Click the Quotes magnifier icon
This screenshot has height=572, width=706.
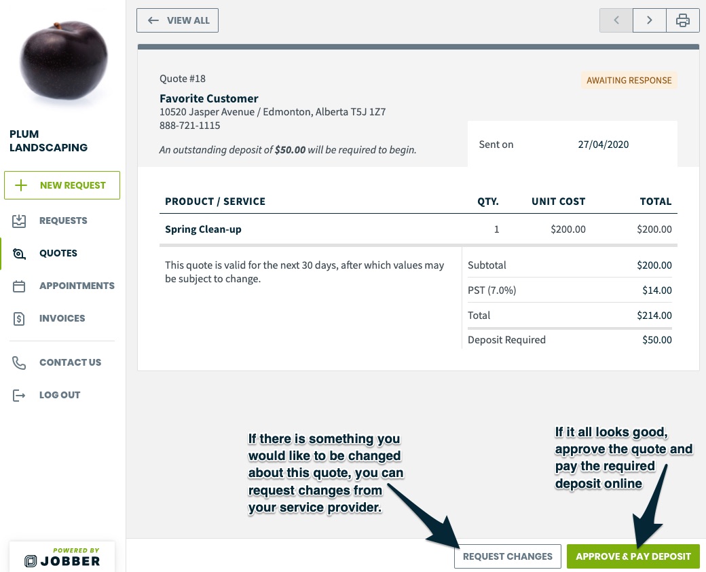[x=19, y=253]
